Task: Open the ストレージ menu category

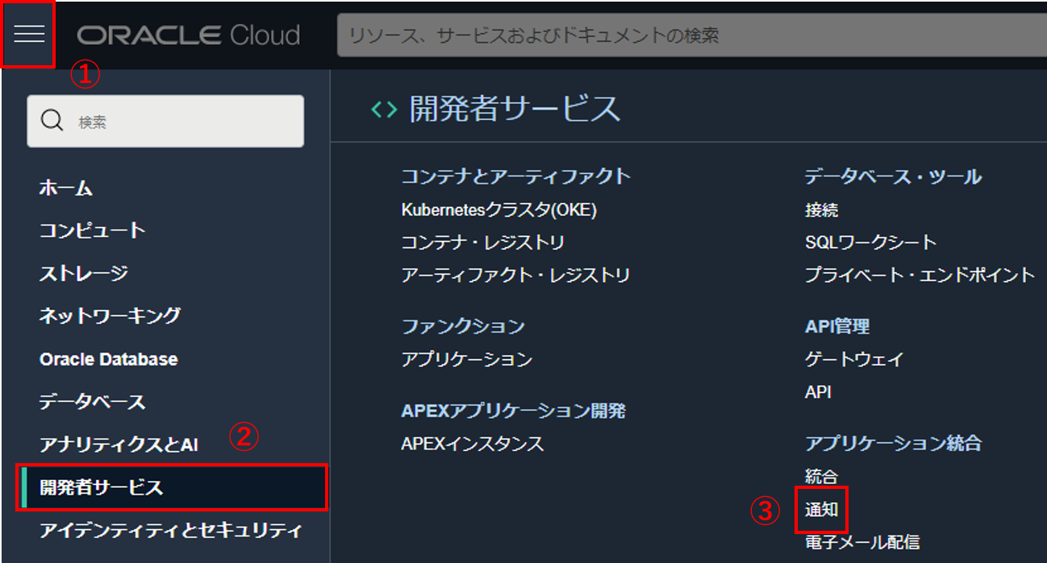Action: (x=83, y=273)
